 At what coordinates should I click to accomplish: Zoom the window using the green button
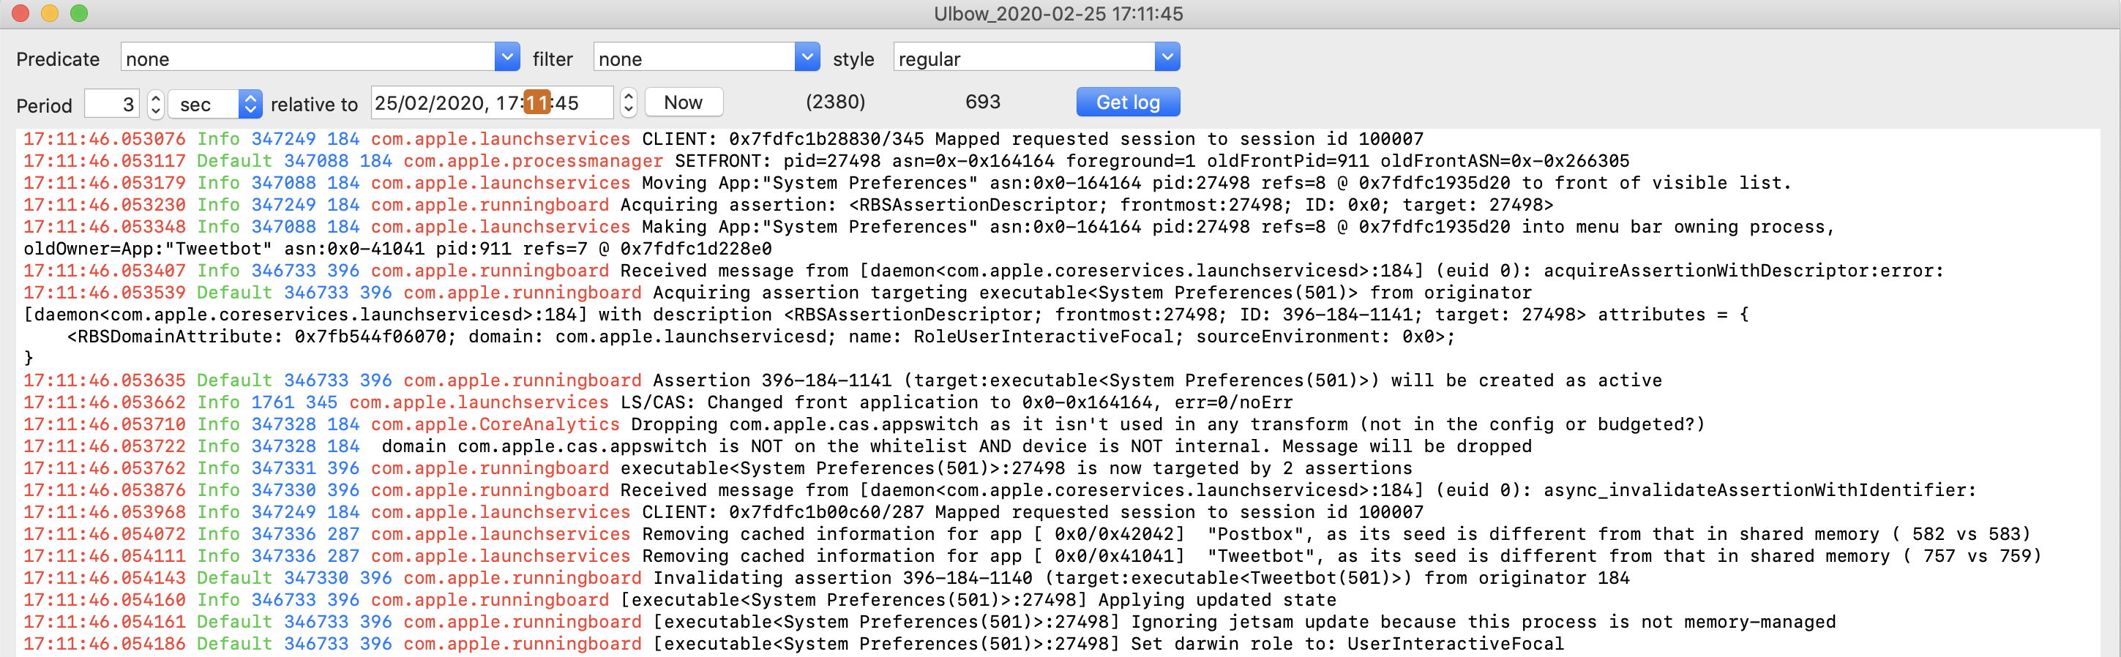point(79,13)
